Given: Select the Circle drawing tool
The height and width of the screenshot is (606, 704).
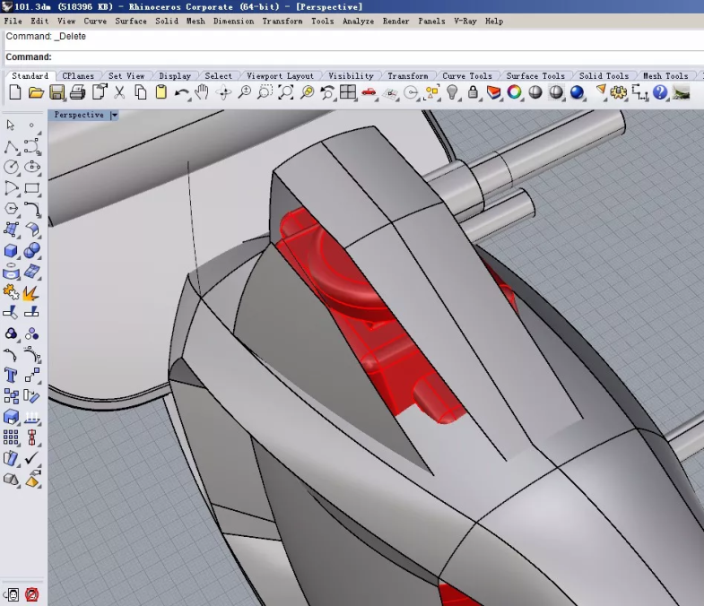Looking at the screenshot, I should pyautogui.click(x=11, y=167).
